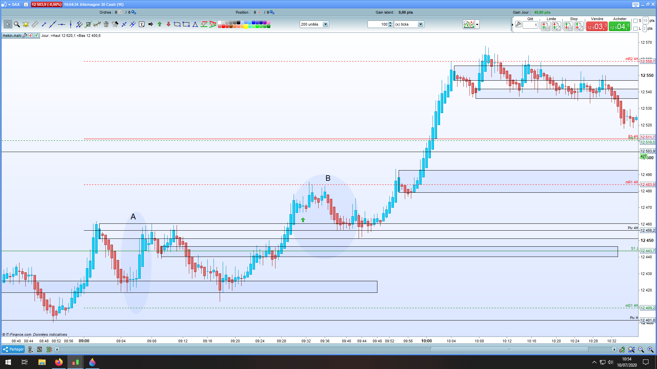Pick the yellow color swatch
Viewport: 657px width, 369px height.
point(246,26)
